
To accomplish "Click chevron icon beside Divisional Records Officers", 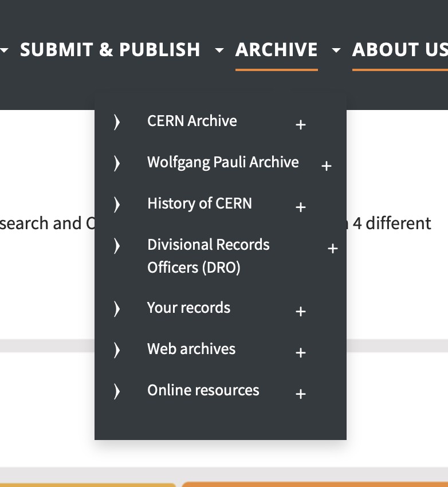I will pos(117,245).
